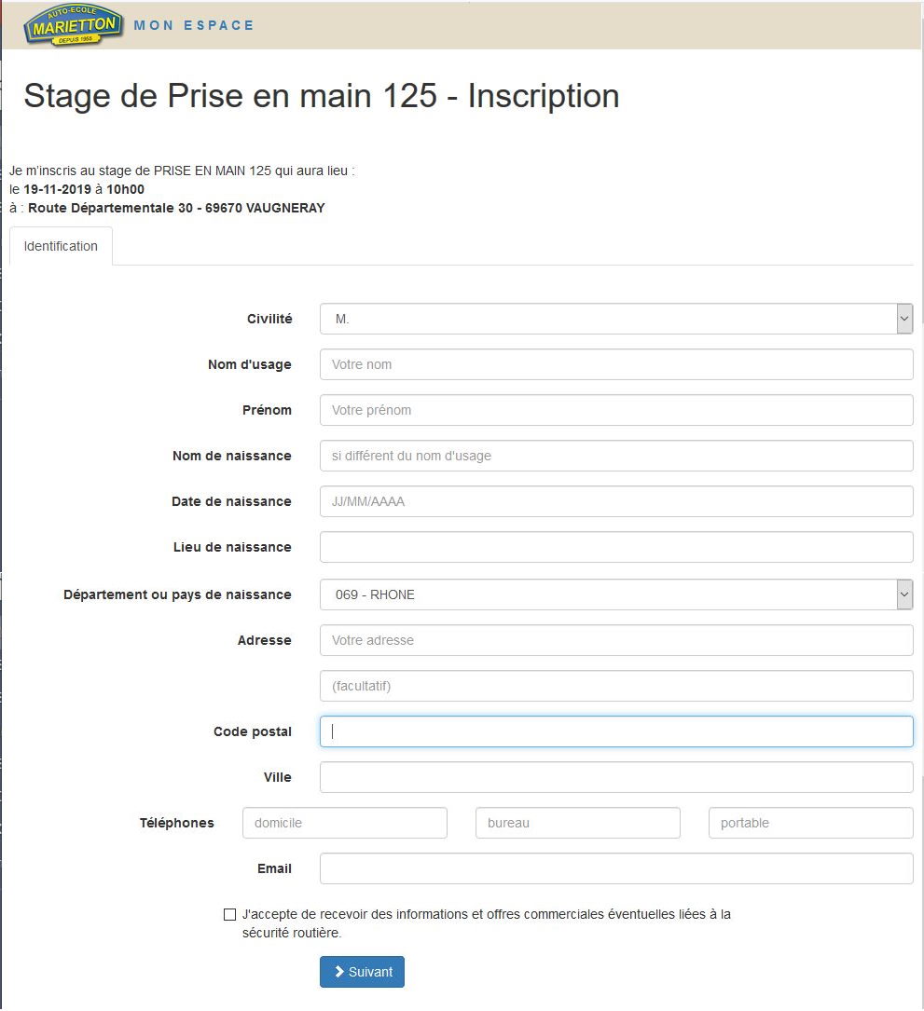This screenshot has height=1011, width=924.
Task: Click the optional (facultatif) address line
Action: point(615,686)
